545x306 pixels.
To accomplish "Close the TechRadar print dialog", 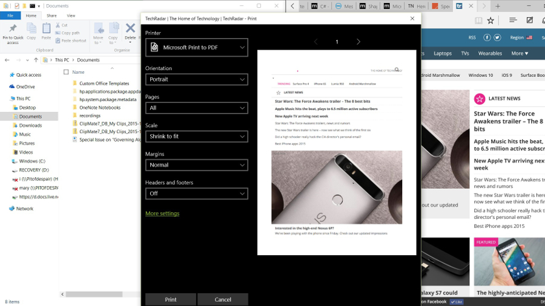I will point(412,18).
